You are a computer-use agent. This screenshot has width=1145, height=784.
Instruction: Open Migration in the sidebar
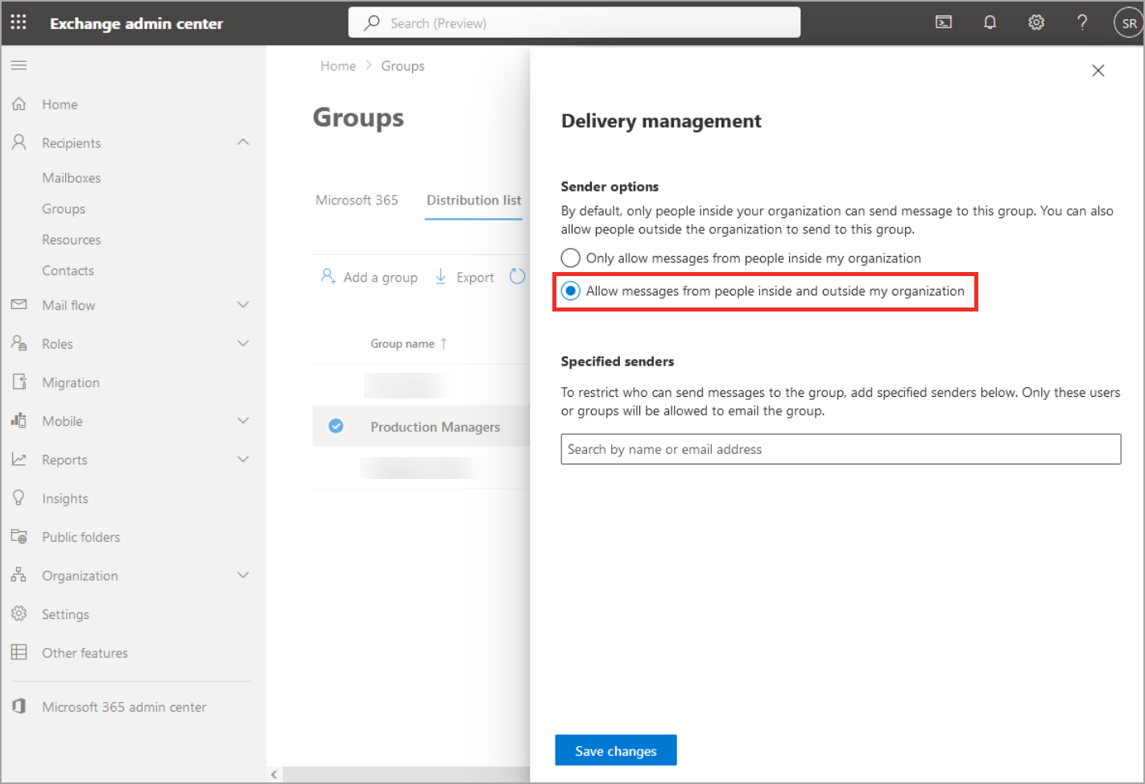pyautogui.click(x=71, y=382)
